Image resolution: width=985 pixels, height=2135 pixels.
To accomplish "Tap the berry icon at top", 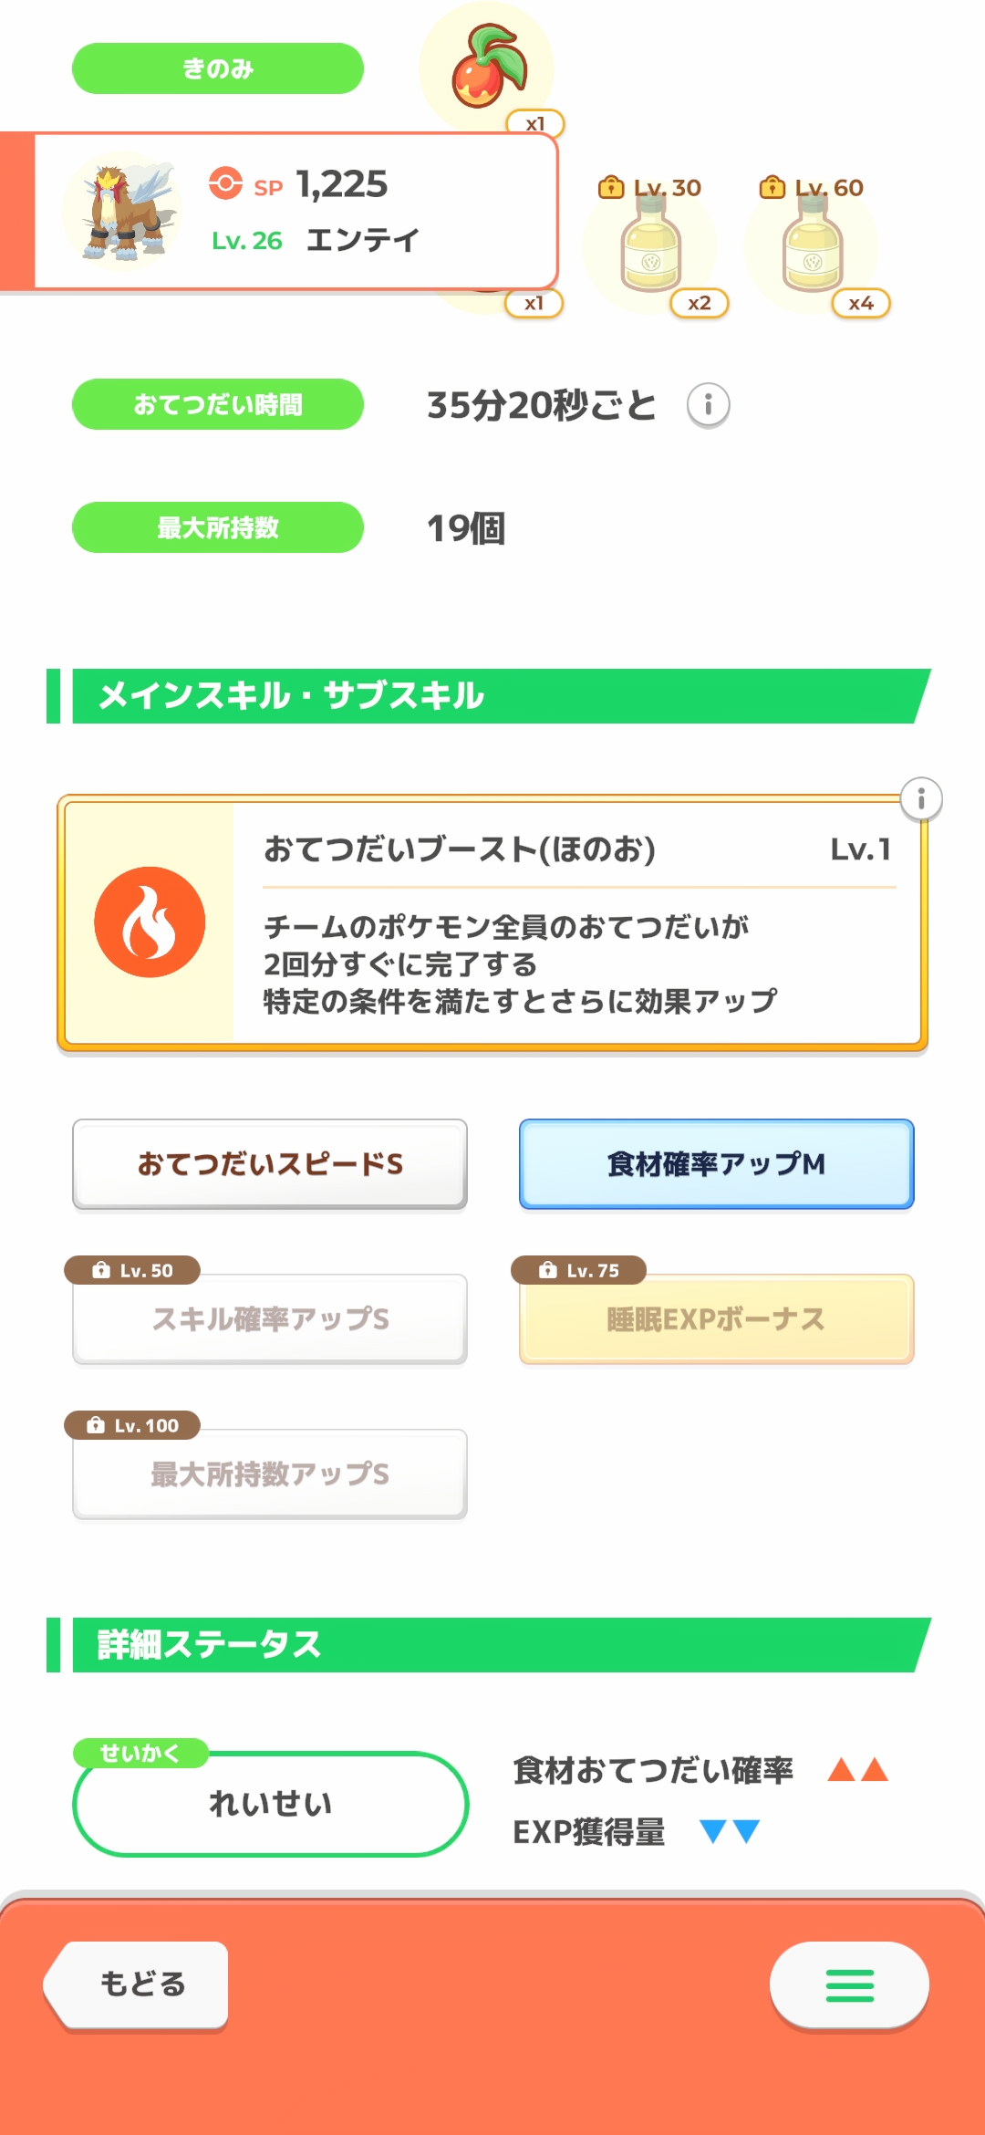I will [488, 68].
